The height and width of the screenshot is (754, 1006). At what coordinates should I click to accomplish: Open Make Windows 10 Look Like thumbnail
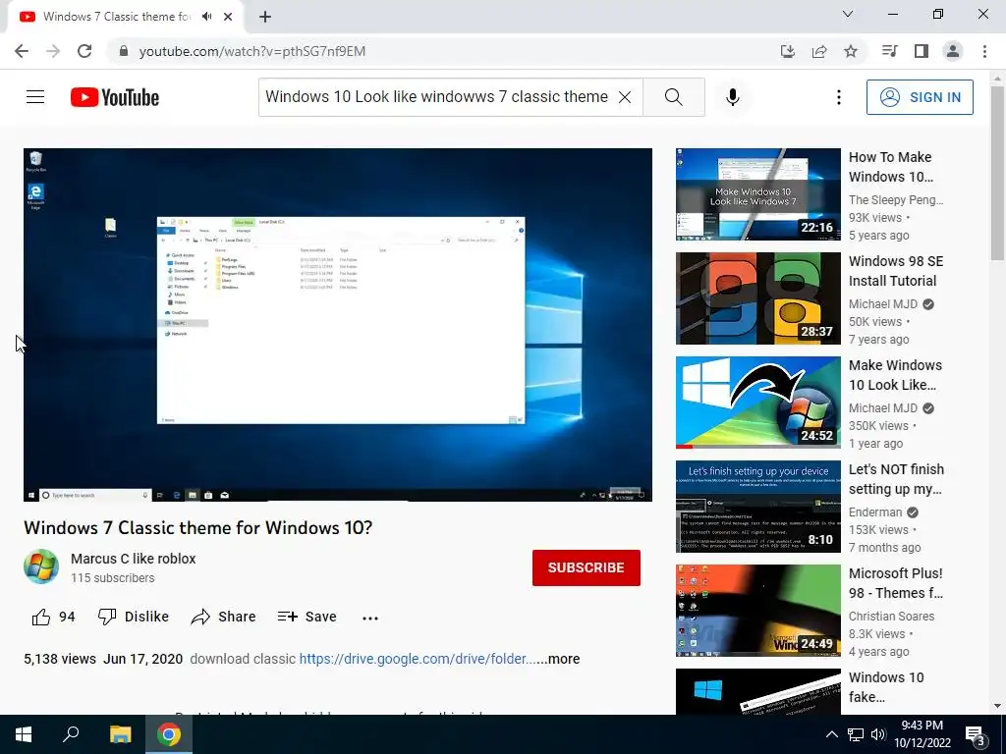[x=757, y=403]
